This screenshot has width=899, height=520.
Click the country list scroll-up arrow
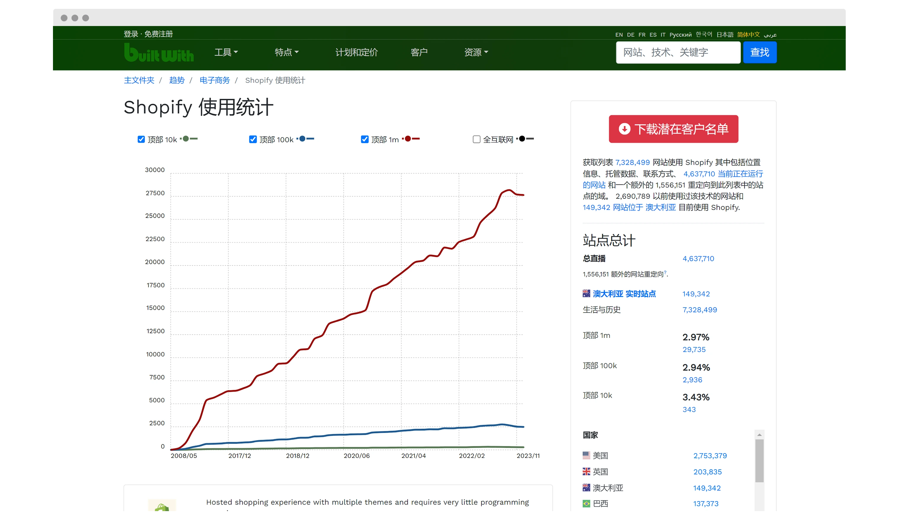pyautogui.click(x=759, y=435)
